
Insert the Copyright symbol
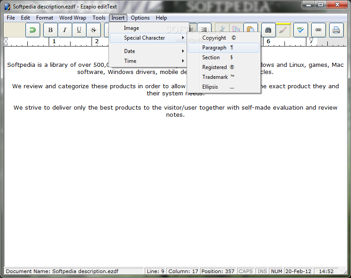(x=224, y=38)
